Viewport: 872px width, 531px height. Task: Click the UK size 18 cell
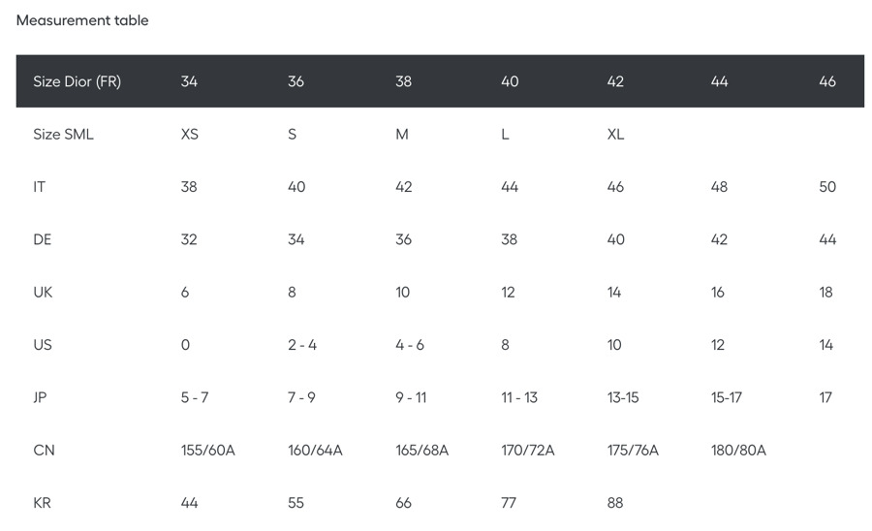pyautogui.click(x=825, y=292)
